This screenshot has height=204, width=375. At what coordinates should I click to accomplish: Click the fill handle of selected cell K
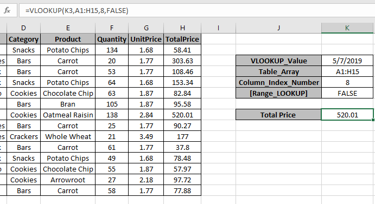pyautogui.click(x=373, y=120)
